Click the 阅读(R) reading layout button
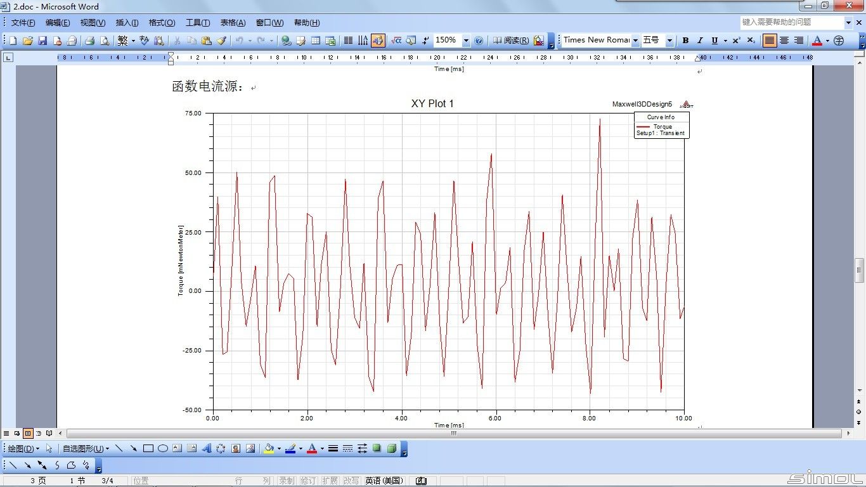This screenshot has height=487, width=866. coord(511,41)
